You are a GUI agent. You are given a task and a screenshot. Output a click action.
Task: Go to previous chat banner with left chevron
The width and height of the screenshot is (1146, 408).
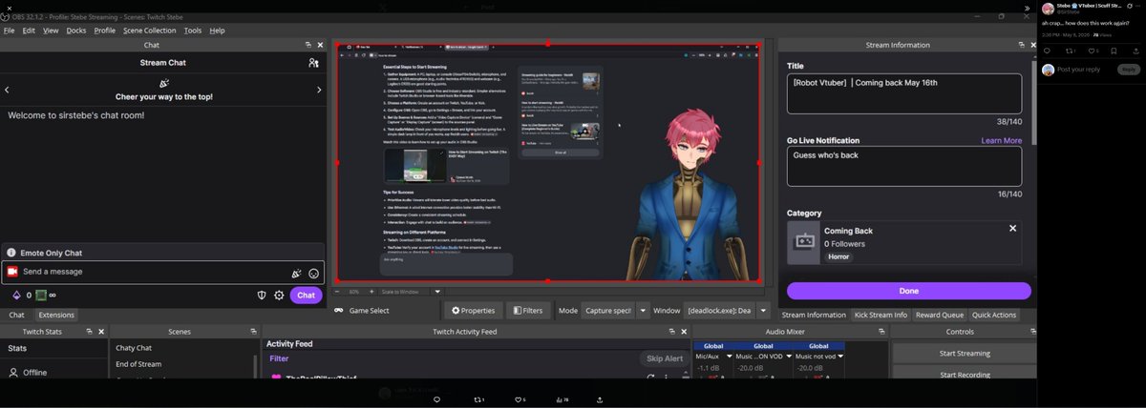coord(7,90)
